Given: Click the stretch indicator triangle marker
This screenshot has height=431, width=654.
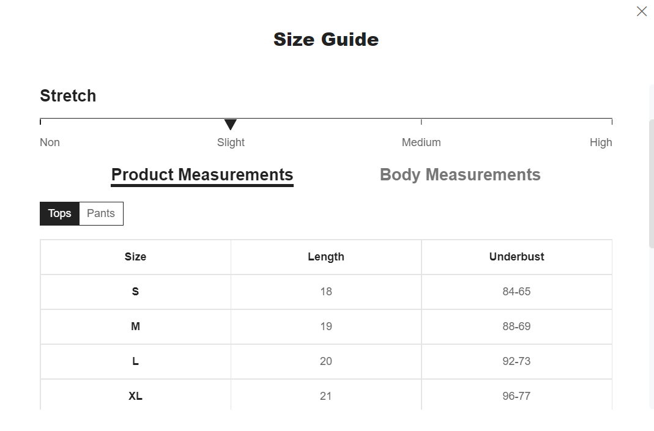Looking at the screenshot, I should pyautogui.click(x=231, y=125).
